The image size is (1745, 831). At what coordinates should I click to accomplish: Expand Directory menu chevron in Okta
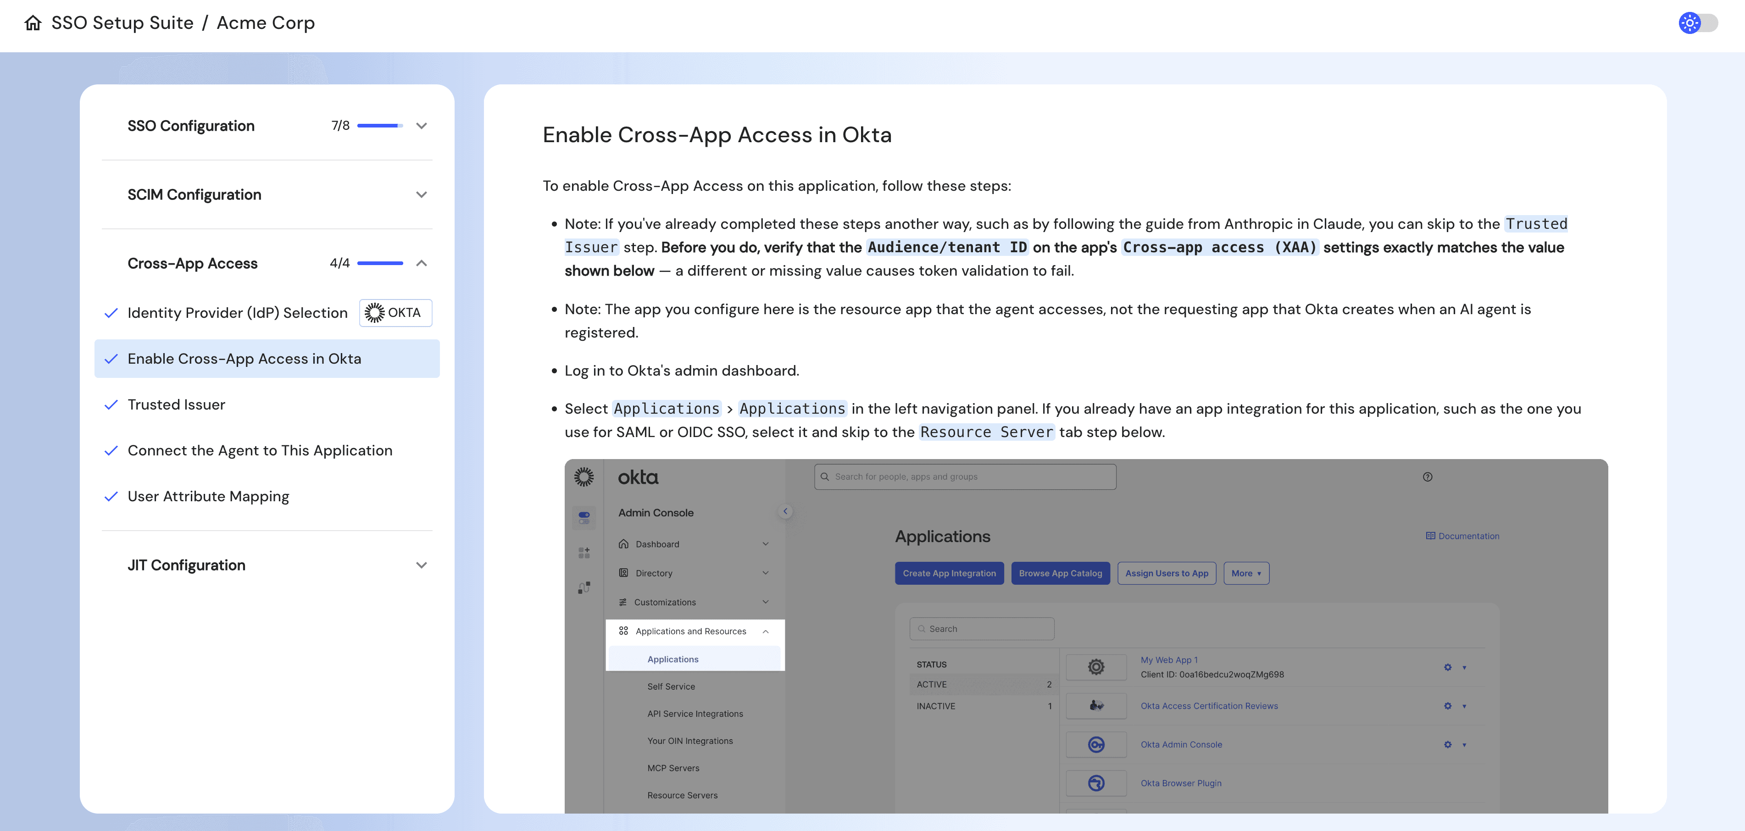766,573
